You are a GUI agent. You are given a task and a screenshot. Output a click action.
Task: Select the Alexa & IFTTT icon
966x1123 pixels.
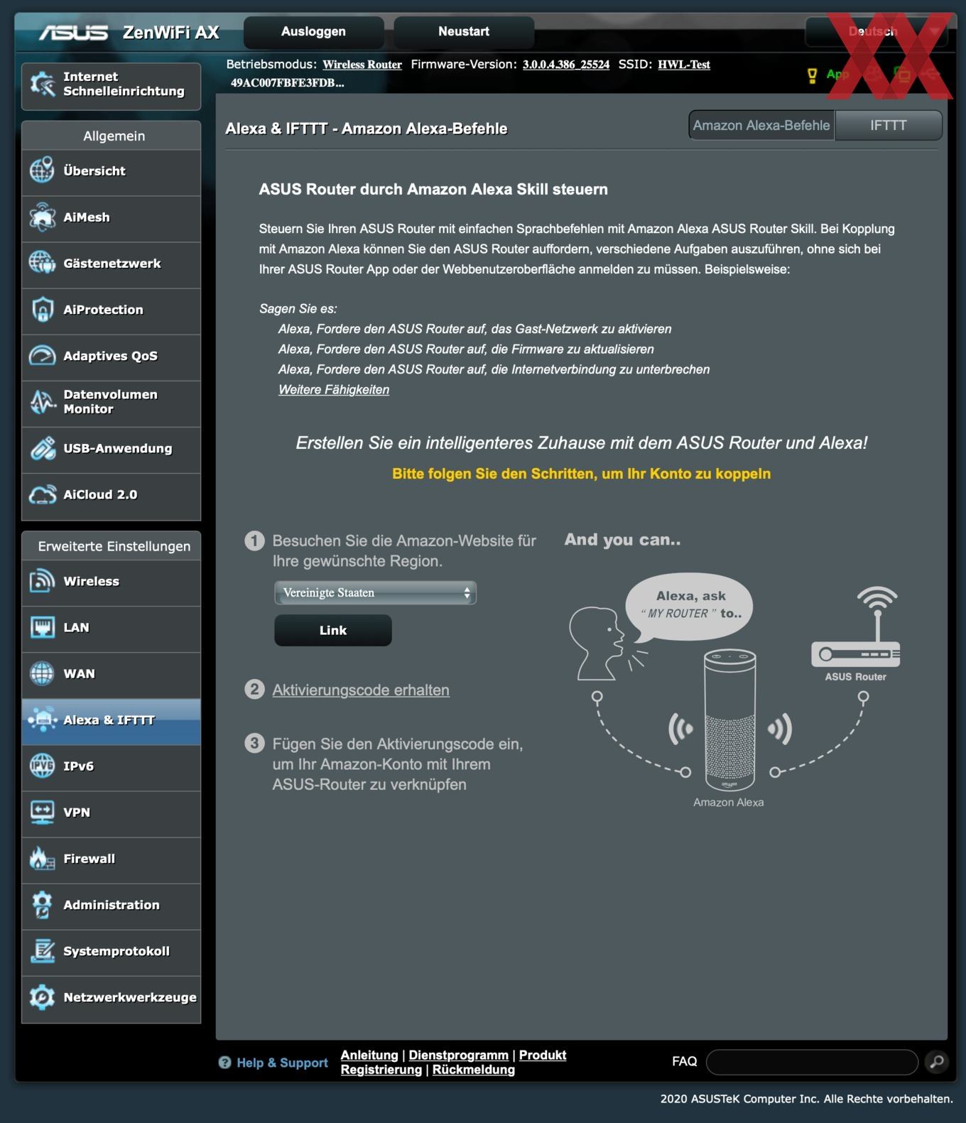(42, 720)
